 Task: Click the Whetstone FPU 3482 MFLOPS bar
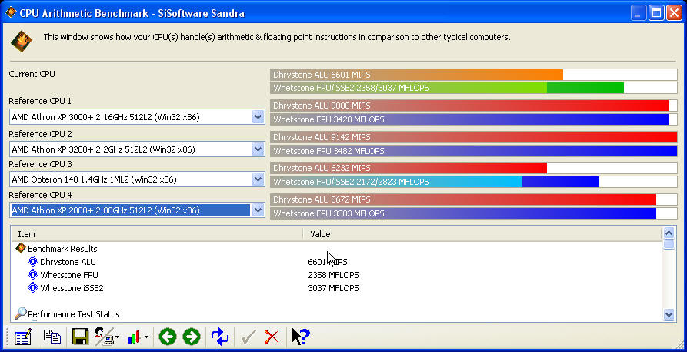[474, 151]
